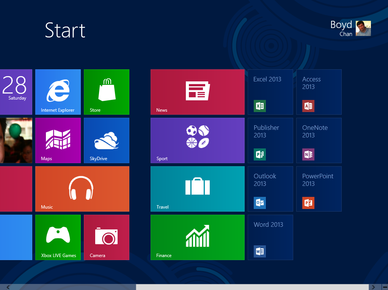Click the 'SkyDrive' label text
Viewport: 388px width, 290px height.
99,159
